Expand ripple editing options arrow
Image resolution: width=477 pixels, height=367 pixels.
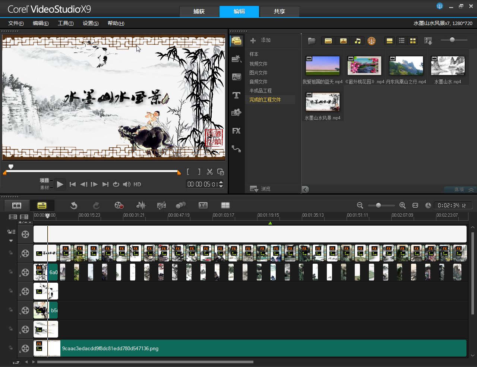point(11,241)
